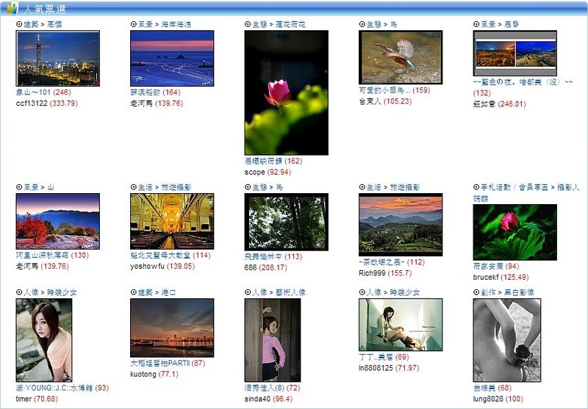Click the bullet icon before 創作 > 黑白影像

pyautogui.click(x=476, y=292)
